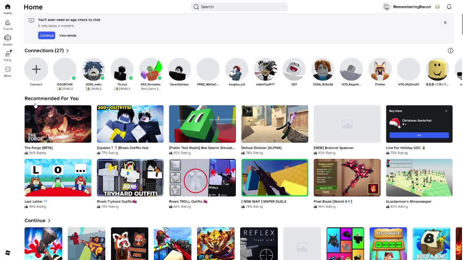Screen dimensions: 463x260
Task: Open the Charts sidebar icon
Action: click(x=8, y=25)
